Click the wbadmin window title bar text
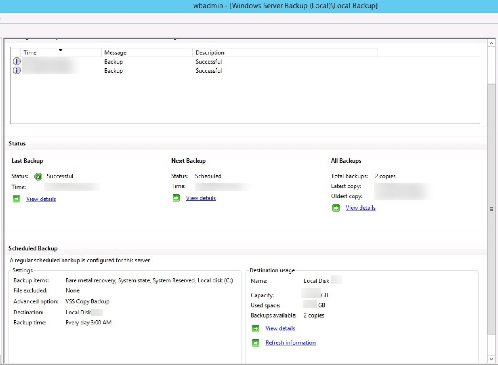The image size is (498, 365). (285, 6)
